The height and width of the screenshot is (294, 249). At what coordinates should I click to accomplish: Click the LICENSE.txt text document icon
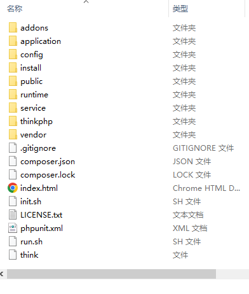point(13,214)
